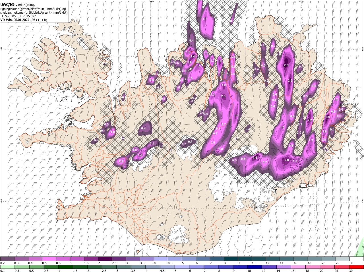This screenshot has height=273, width=364.
Task: Click the 15W longitude label
Action: click(301, 1)
